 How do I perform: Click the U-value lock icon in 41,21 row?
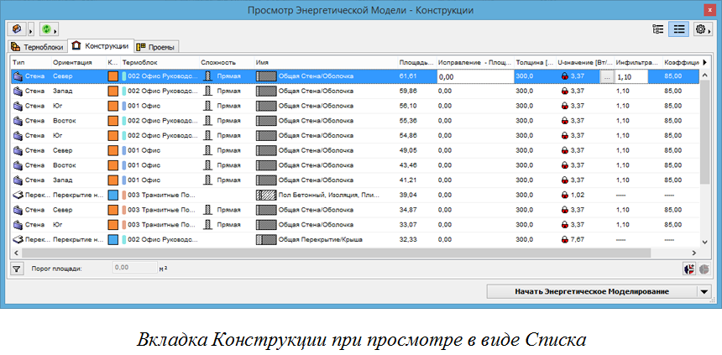point(564,180)
